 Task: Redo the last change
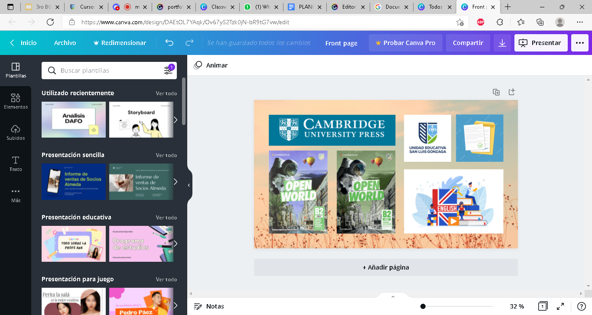tap(189, 42)
